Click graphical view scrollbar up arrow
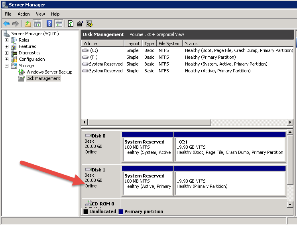Image resolution: width=297 pixels, height=225 pixels. pyautogui.click(x=290, y=132)
